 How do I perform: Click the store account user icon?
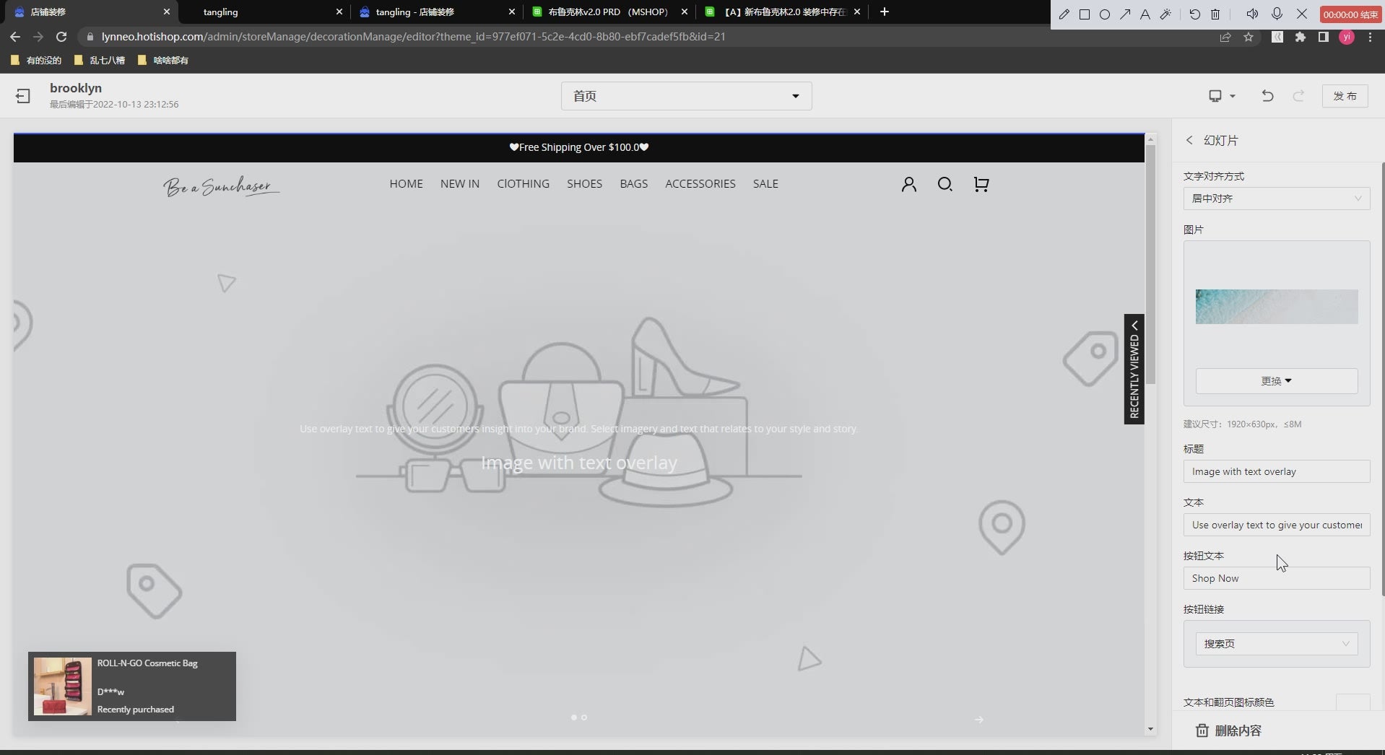click(x=908, y=185)
